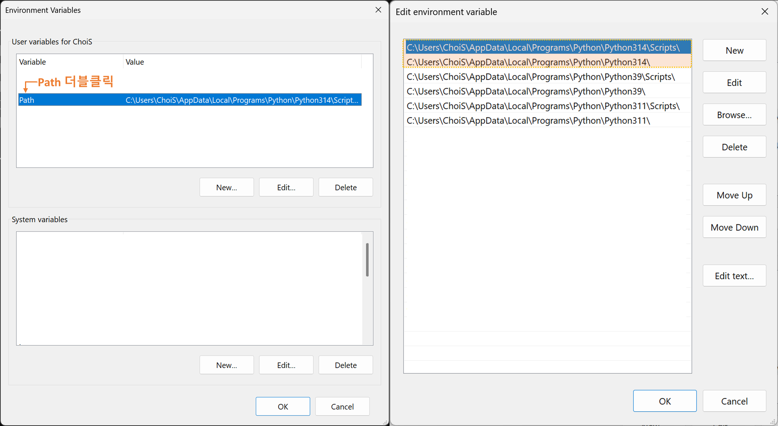Image resolution: width=778 pixels, height=426 pixels.
Task: Click New in System variables section
Action: point(226,365)
